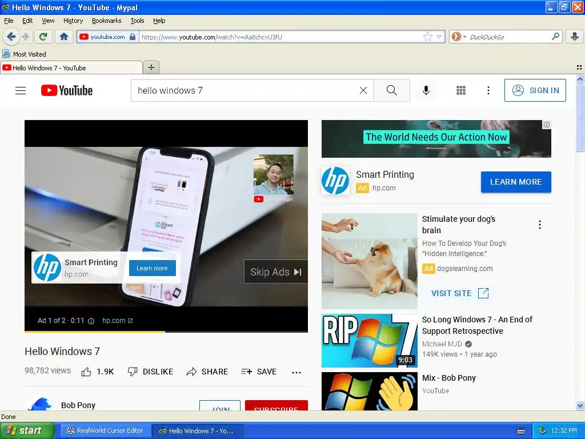Click the padlock site security icon
The height and width of the screenshot is (439, 585).
tap(133, 37)
